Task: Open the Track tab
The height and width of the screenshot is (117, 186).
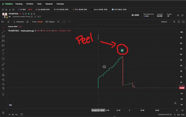Action: coord(39,4)
